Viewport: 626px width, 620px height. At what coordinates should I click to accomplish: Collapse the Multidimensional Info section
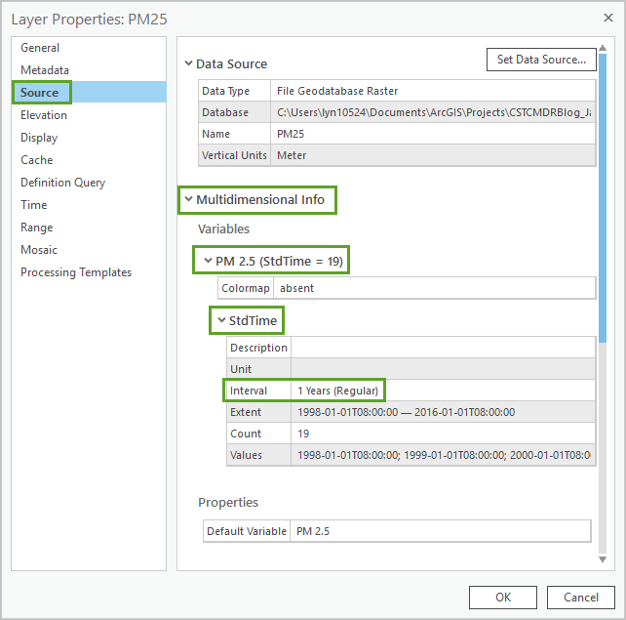pyautogui.click(x=188, y=200)
